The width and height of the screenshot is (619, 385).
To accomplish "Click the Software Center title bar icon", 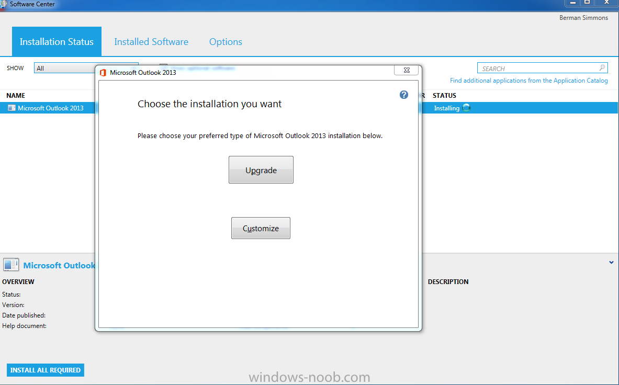I will coord(4,5).
